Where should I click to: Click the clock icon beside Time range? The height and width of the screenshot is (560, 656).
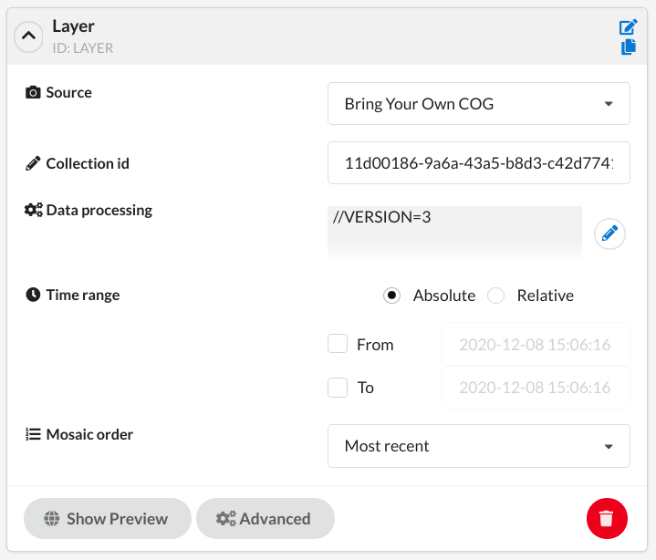33,295
